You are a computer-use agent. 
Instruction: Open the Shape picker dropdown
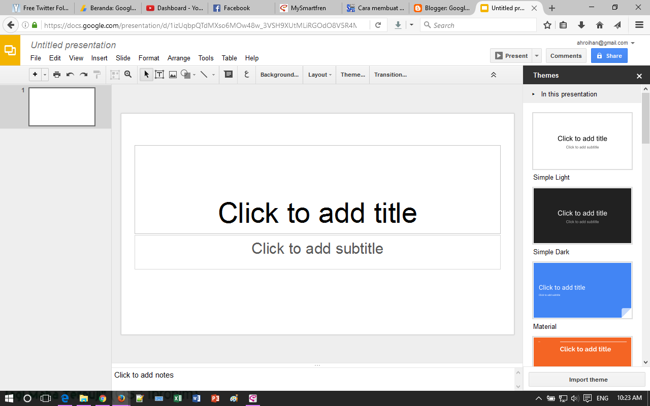(194, 74)
